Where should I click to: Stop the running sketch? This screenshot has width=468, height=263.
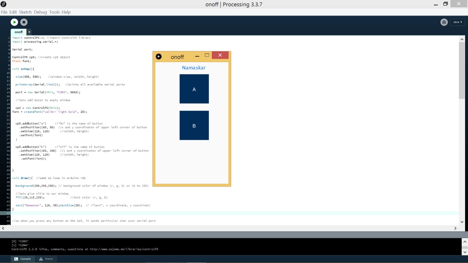pyautogui.click(x=24, y=22)
